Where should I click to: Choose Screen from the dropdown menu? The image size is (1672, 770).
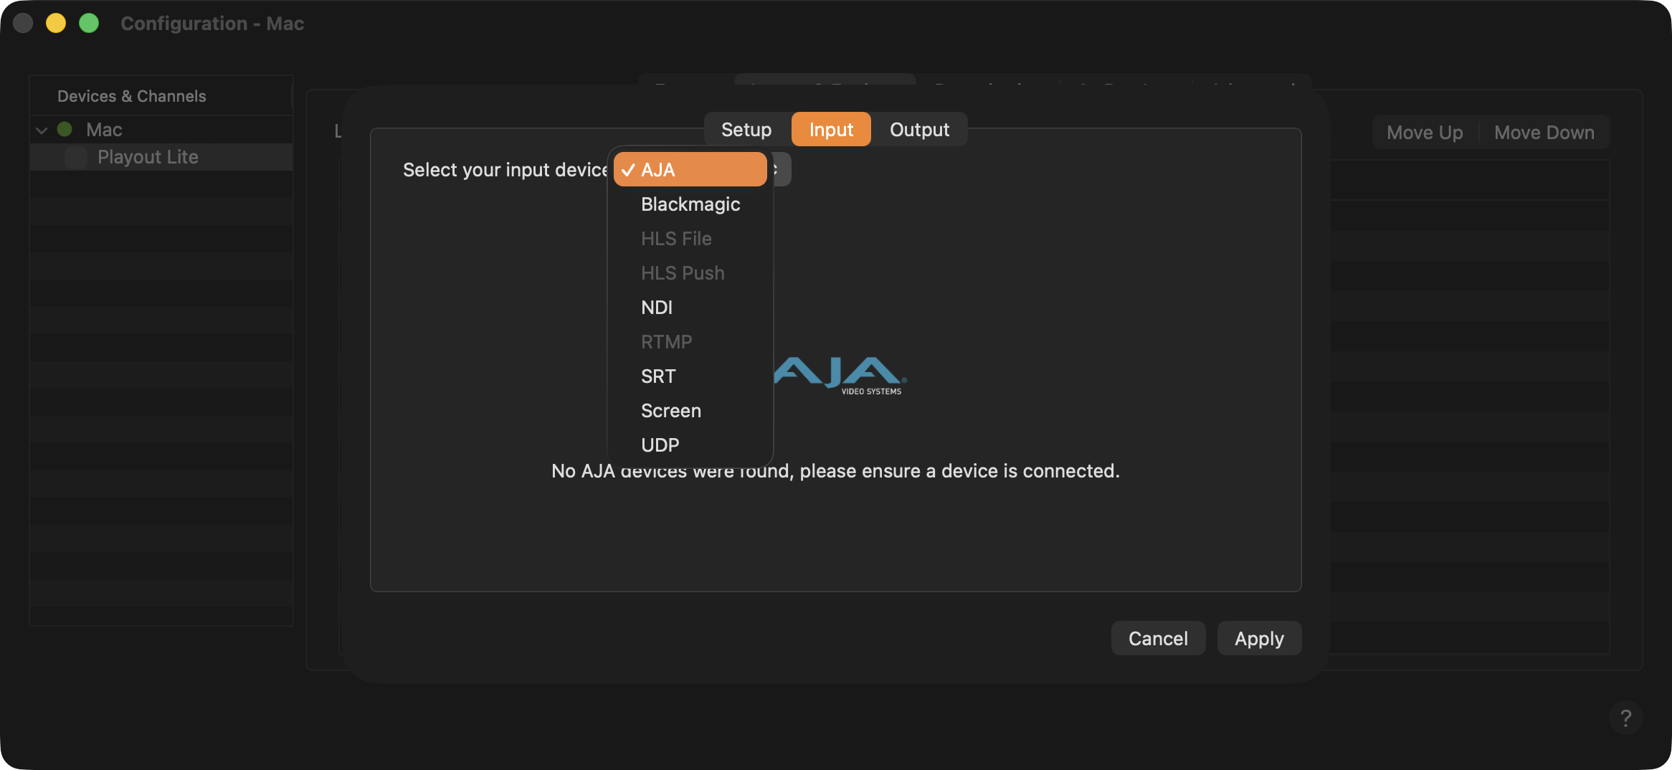click(x=690, y=411)
